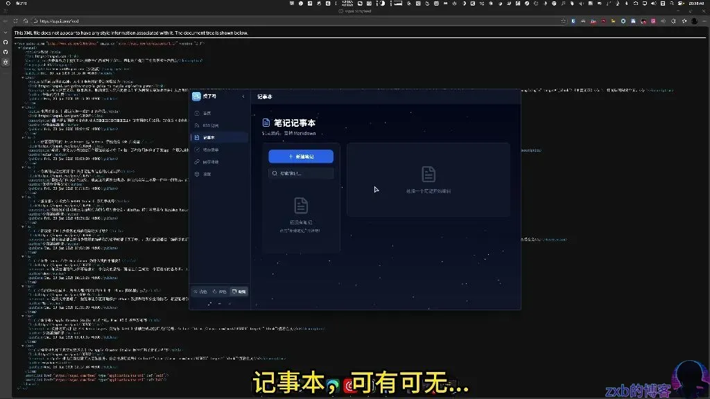Collapse the top channel node of the XML document

click(x=19, y=48)
